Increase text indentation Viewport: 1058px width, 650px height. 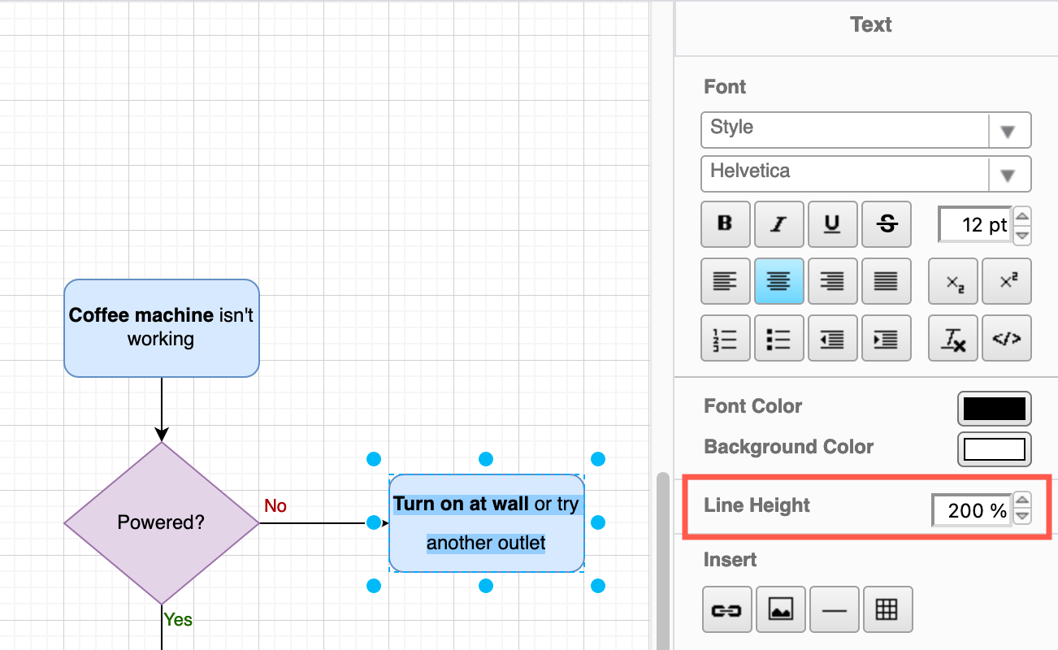click(x=887, y=338)
